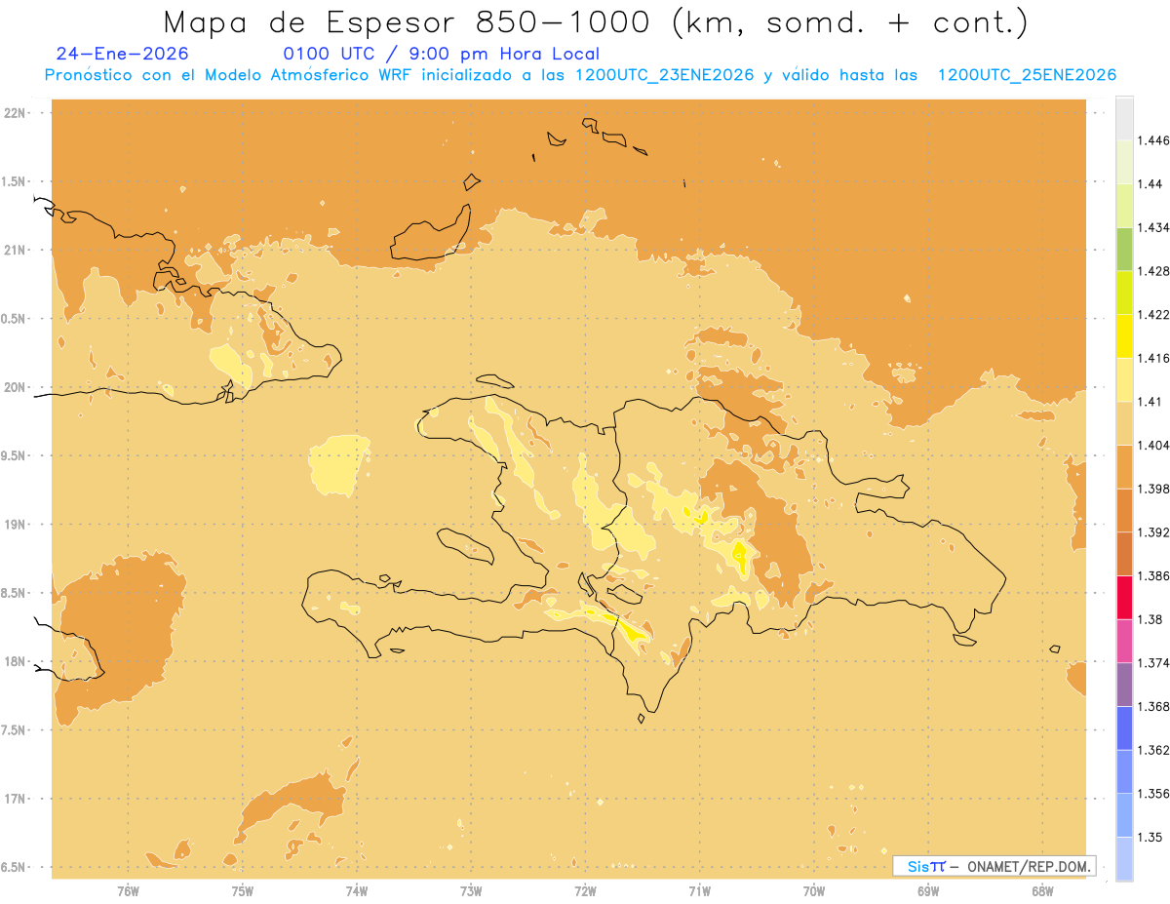
Task: Pick the green colorbar segment between 1.428 and 1.434
Action: 1124,249
